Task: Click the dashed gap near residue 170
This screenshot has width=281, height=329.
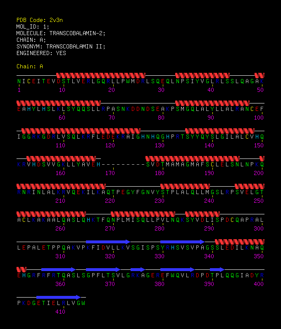Action: [x=123, y=165]
